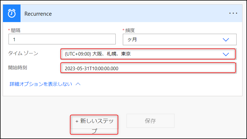Click the 間隔 label
This screenshot has width=247, height=139.
tap(16, 30)
